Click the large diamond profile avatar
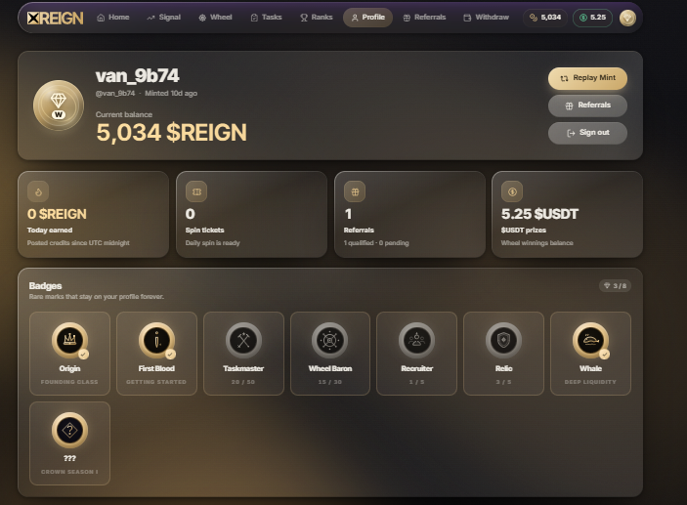Viewport: 687px width, 505px height. 59,105
